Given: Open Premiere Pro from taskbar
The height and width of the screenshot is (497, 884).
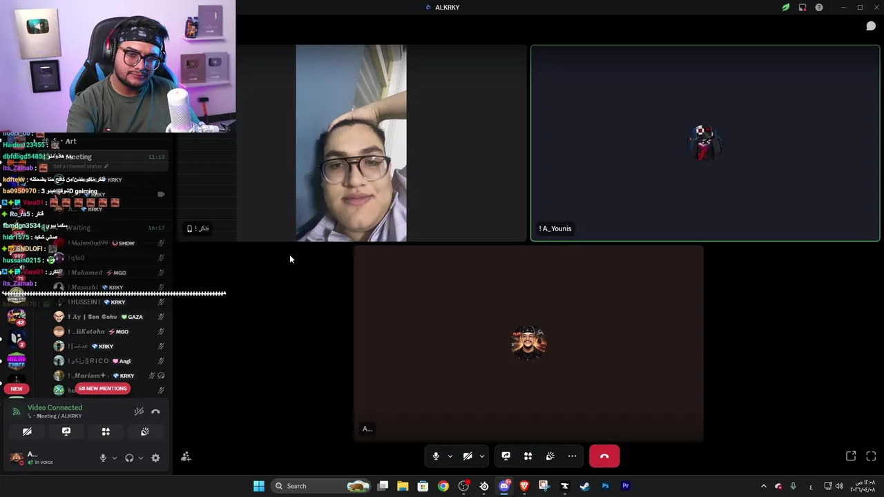Looking at the screenshot, I should pyautogui.click(x=626, y=486).
